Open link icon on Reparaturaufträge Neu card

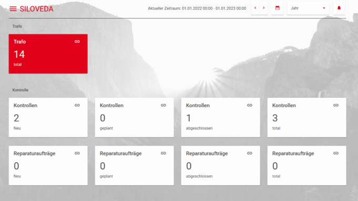coord(77,153)
